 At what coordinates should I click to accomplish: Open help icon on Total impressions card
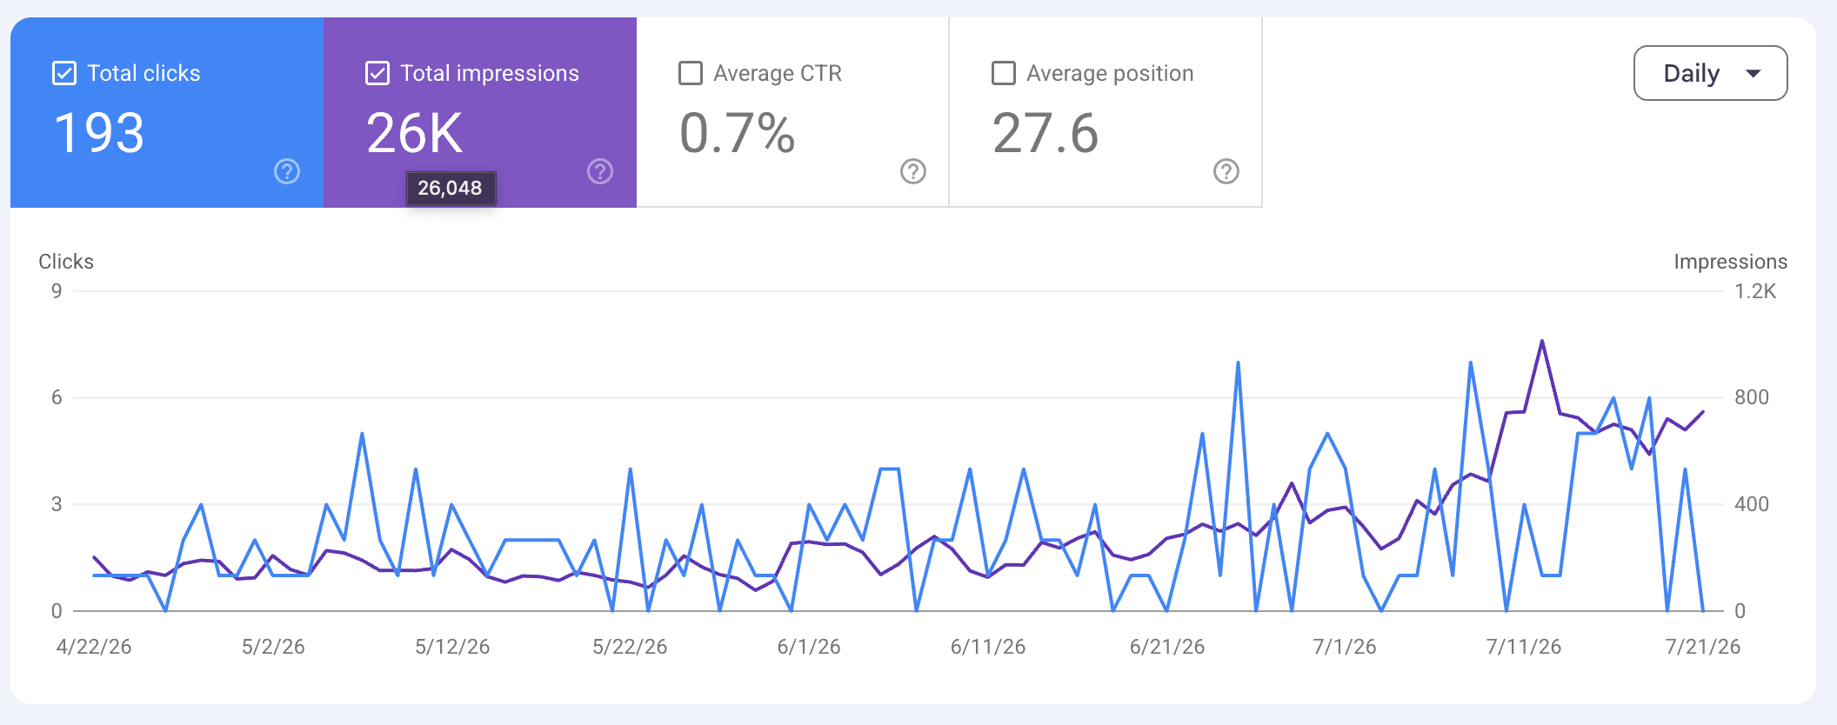[x=600, y=171]
